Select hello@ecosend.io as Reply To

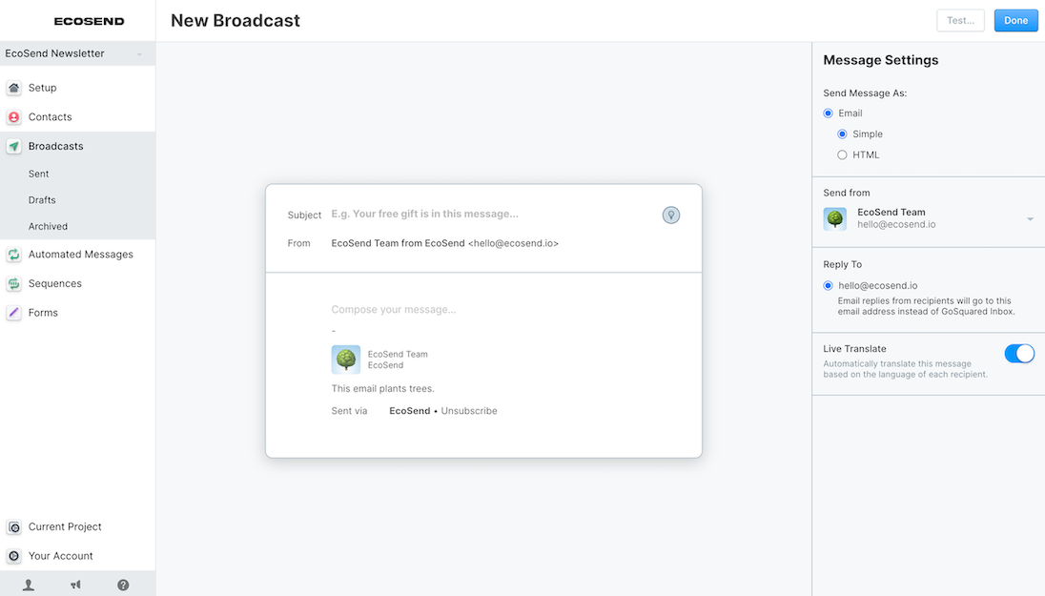tap(829, 286)
